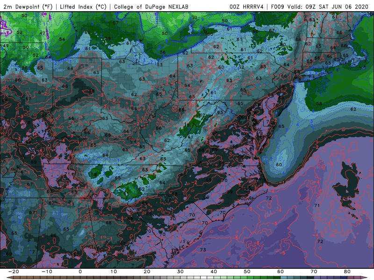Select the '60' color scale label

[x=280, y=272]
